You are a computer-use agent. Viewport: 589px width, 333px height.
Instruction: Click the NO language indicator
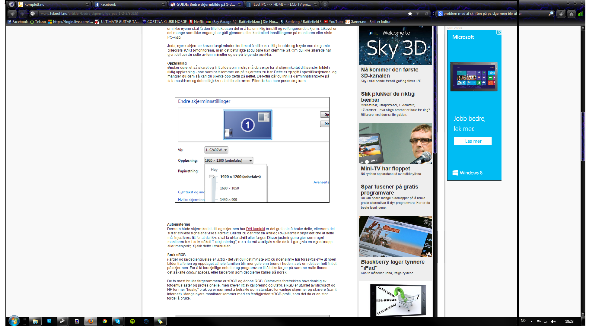tap(523, 321)
